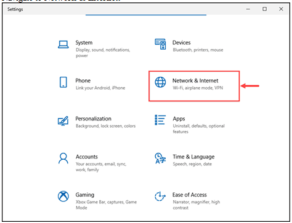Minimize the Settings window

click(x=248, y=9)
